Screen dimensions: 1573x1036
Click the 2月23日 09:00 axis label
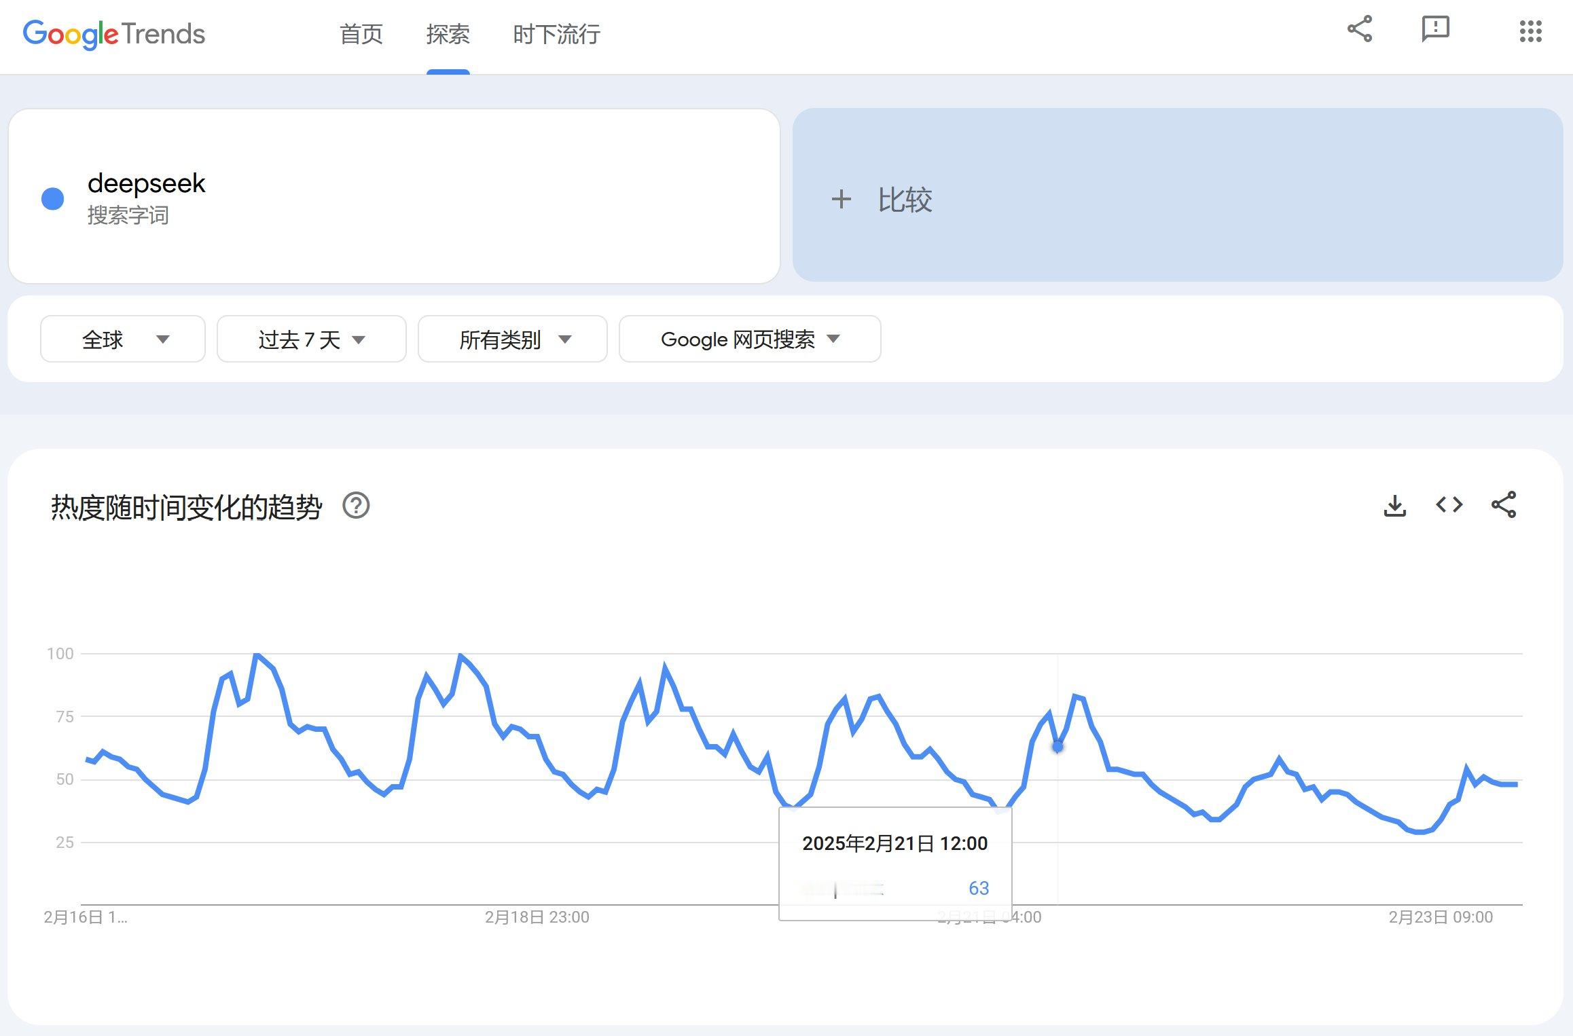click(1441, 917)
